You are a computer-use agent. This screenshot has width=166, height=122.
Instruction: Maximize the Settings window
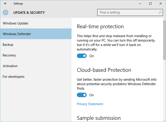pos(150,4)
